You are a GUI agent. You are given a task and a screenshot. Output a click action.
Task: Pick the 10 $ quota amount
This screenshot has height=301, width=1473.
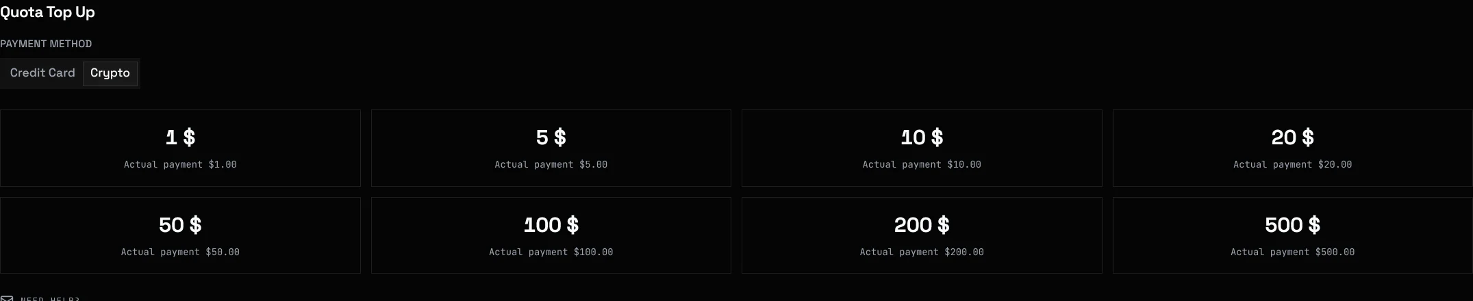[x=922, y=148]
